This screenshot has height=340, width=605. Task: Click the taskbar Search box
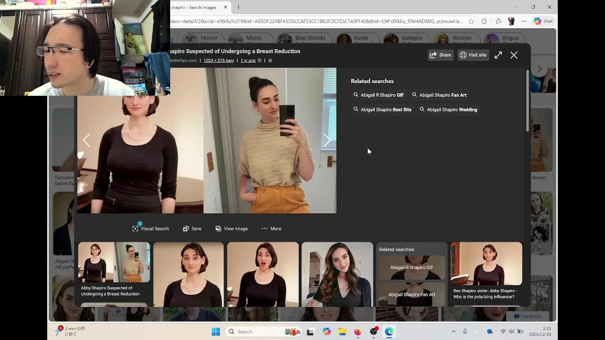tap(263, 331)
